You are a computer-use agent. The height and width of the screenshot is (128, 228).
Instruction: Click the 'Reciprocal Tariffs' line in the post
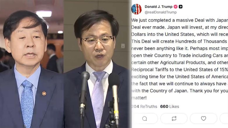point(179,70)
